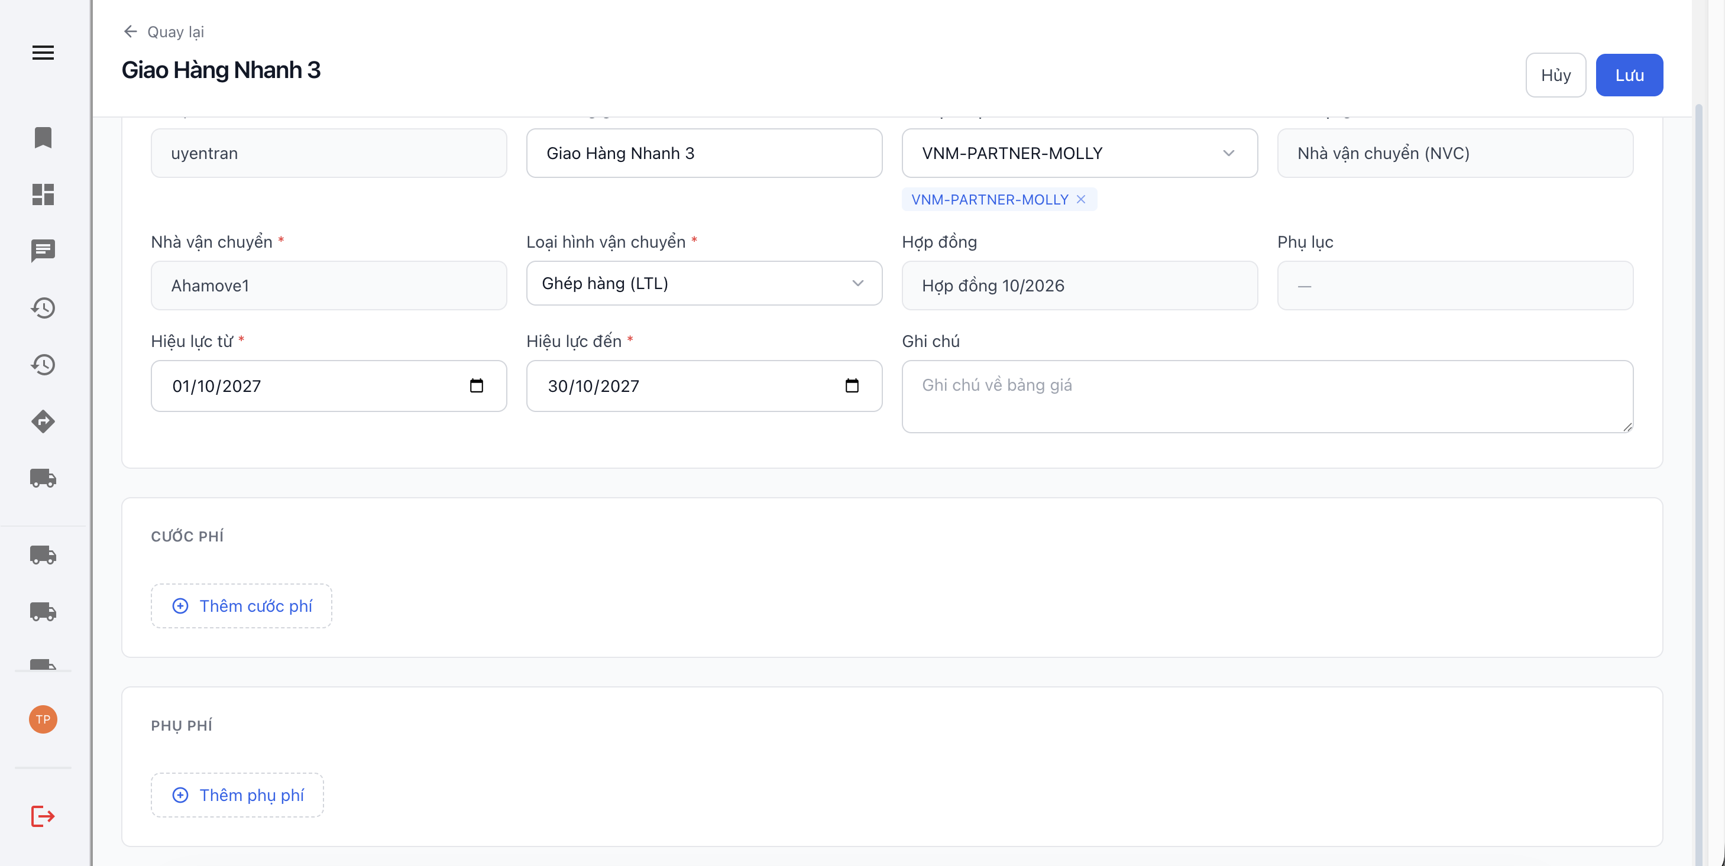The height and width of the screenshot is (866, 1725).
Task: Click the Giao Hàng Nhanh 3 name field
Action: (704, 153)
